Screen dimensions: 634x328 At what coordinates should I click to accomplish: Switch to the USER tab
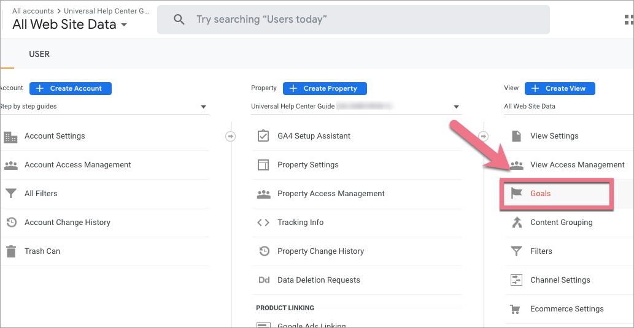point(39,54)
